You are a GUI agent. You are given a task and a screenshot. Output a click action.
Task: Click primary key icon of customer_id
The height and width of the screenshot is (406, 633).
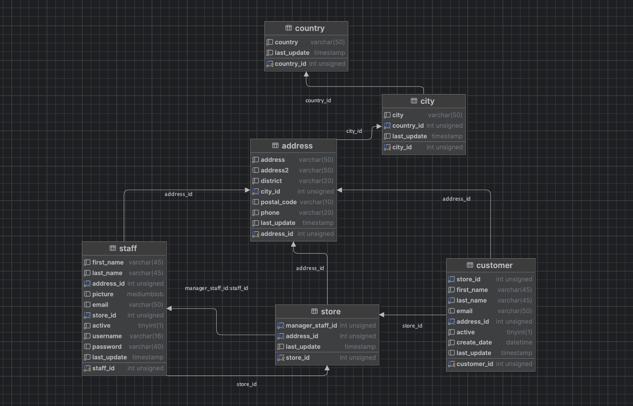pos(452,364)
